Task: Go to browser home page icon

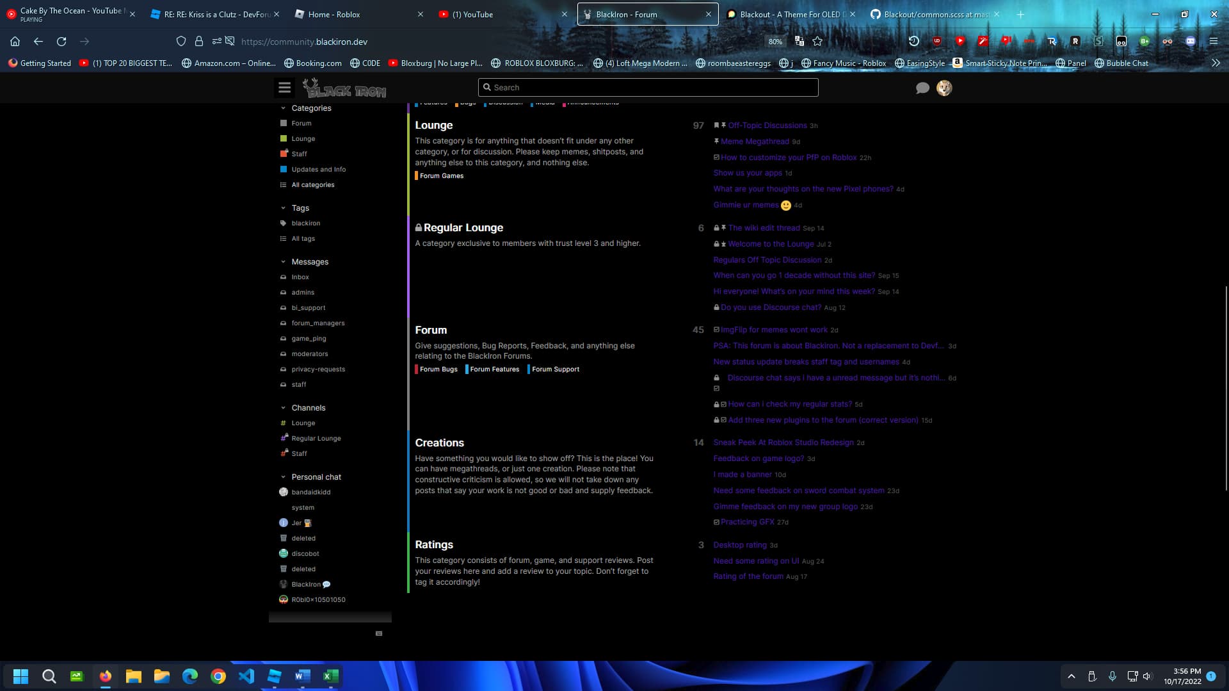Action: 15,41
